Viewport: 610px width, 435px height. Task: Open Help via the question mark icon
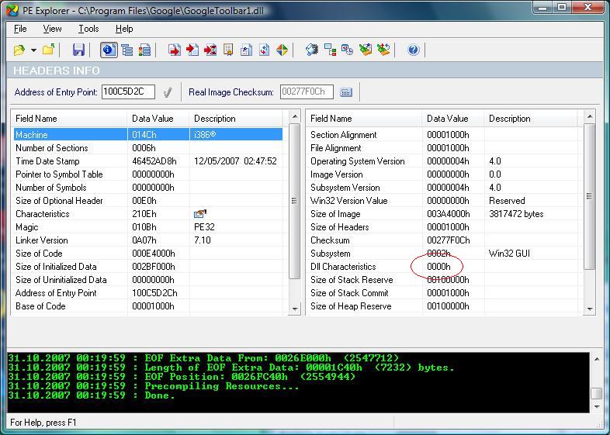point(413,50)
